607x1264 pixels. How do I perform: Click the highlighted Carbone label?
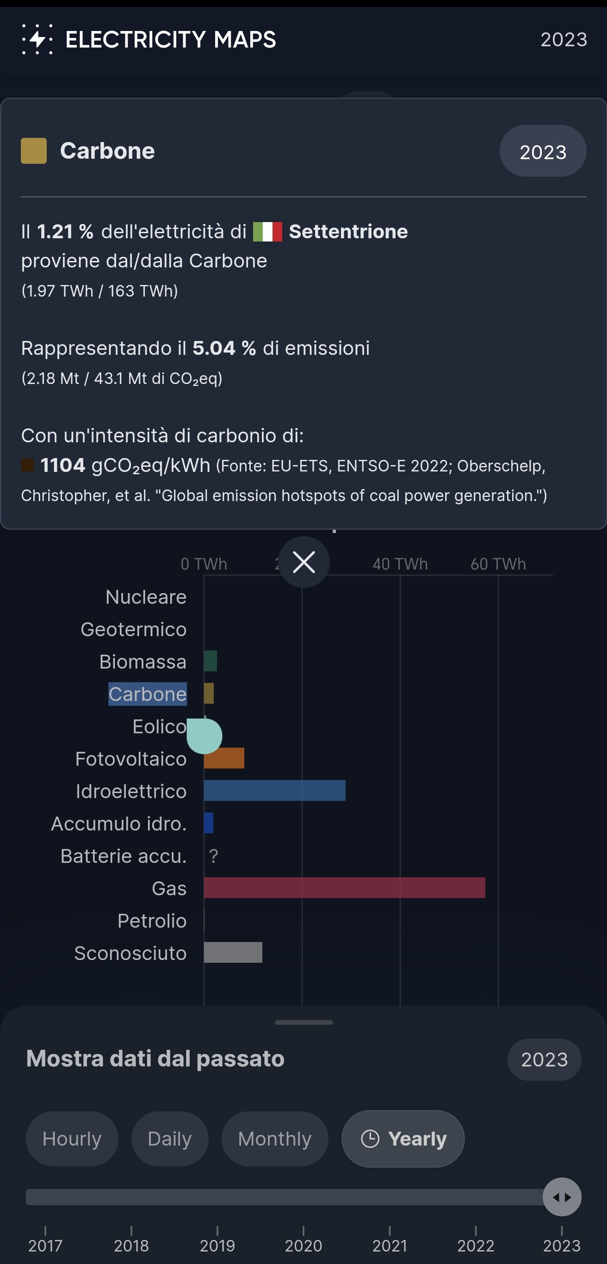pos(148,694)
